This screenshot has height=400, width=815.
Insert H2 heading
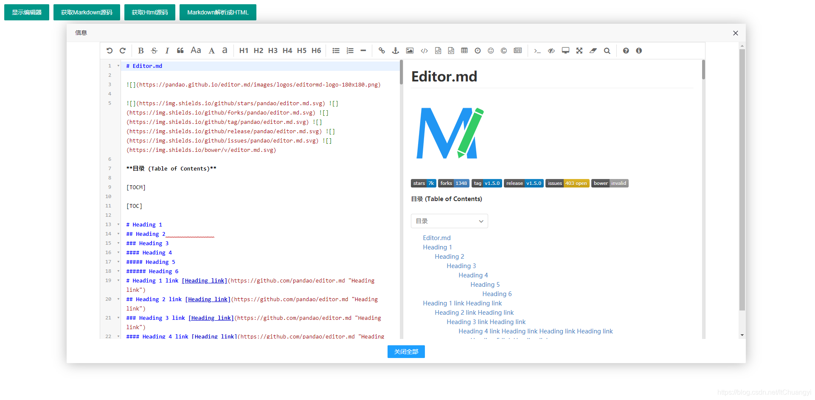point(258,50)
